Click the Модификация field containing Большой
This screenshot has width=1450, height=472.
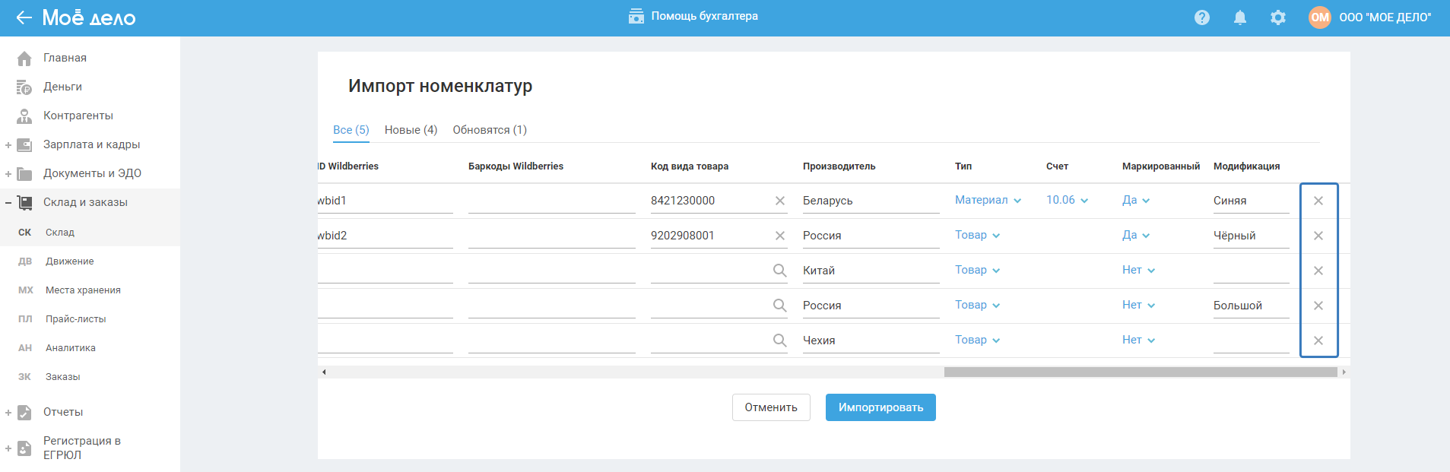[x=1250, y=306]
